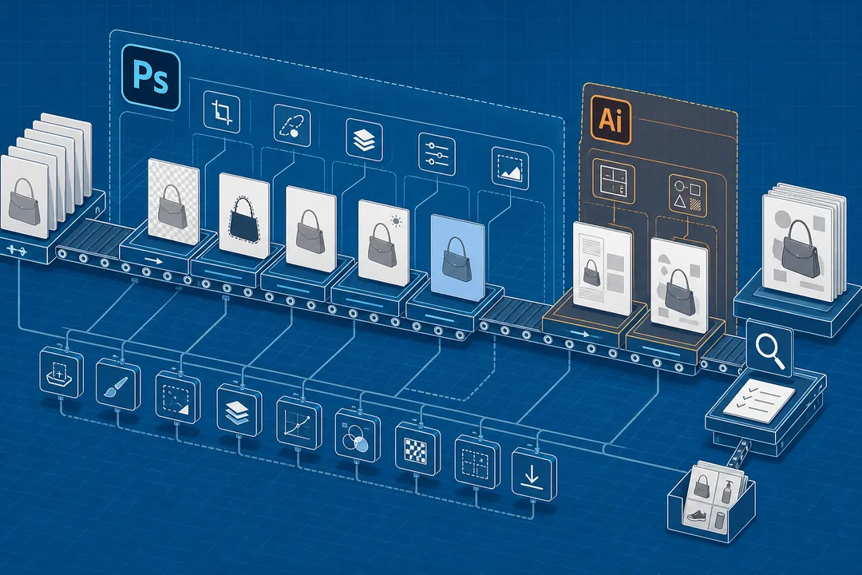Image resolution: width=862 pixels, height=575 pixels.
Task: Select the lasso selection path icon
Action: tap(292, 125)
